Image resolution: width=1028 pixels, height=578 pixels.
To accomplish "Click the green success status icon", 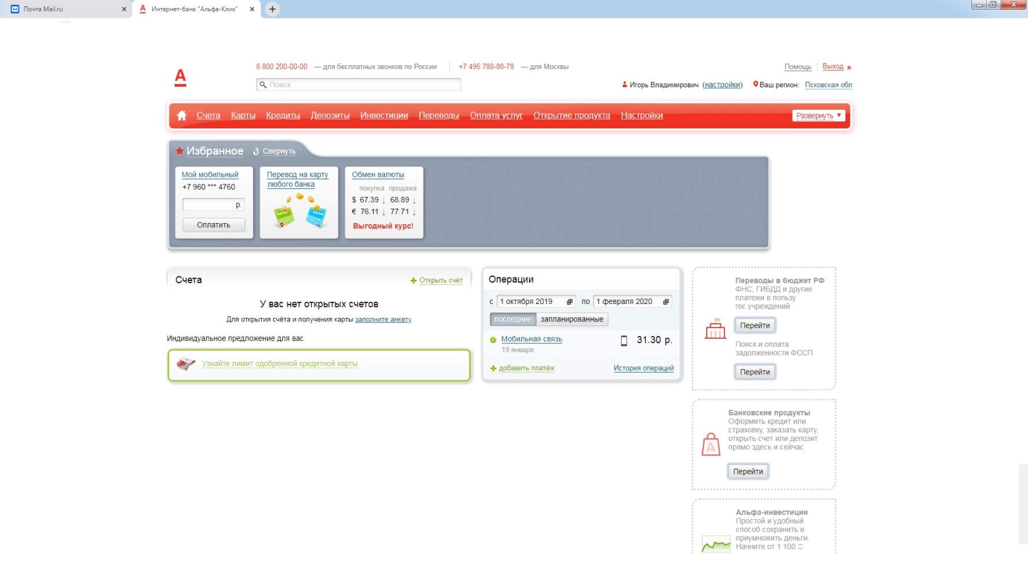I will (x=493, y=340).
